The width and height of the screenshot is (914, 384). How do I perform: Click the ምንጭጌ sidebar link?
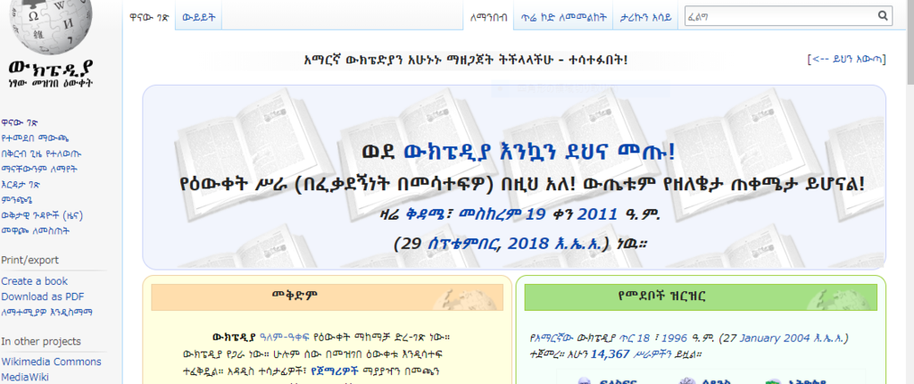tap(16, 199)
